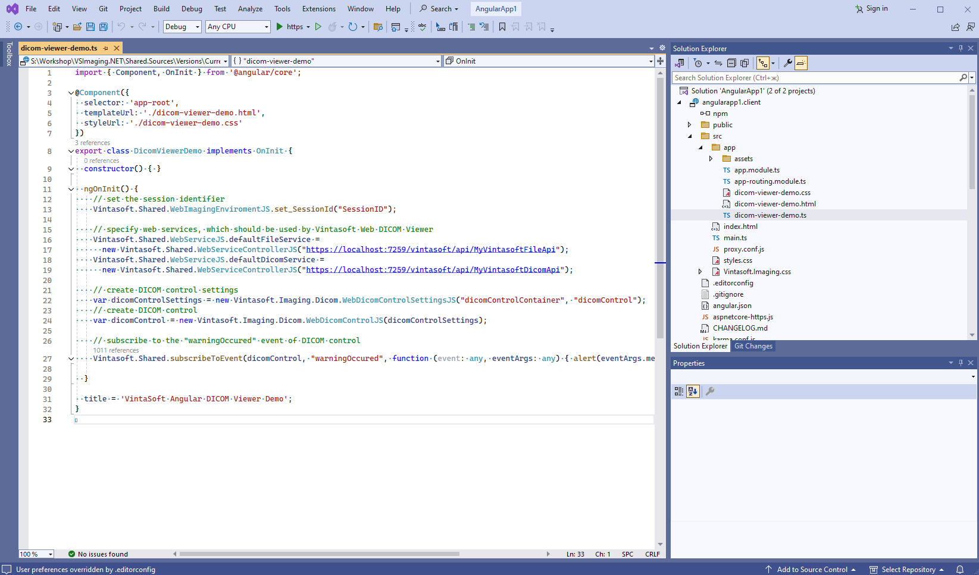The image size is (979, 575).
Task: Click Add to Source Control button
Action: (x=811, y=570)
